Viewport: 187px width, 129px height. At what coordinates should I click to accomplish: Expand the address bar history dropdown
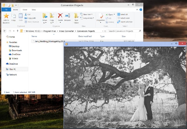[103, 31]
